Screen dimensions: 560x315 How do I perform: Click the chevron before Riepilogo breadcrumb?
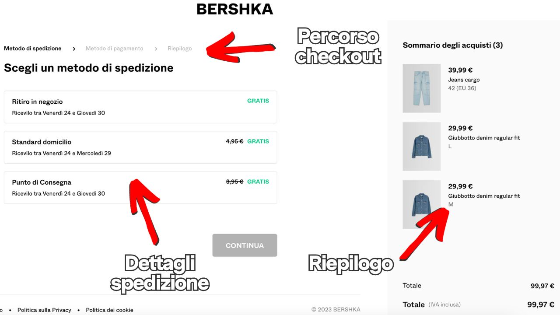point(156,49)
